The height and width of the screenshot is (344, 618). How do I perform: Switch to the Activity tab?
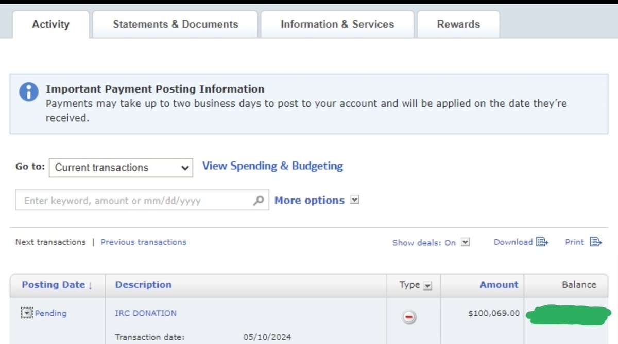(50, 24)
